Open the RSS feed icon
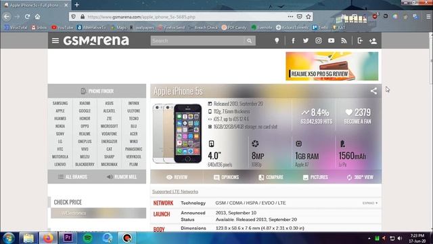 (x=344, y=41)
